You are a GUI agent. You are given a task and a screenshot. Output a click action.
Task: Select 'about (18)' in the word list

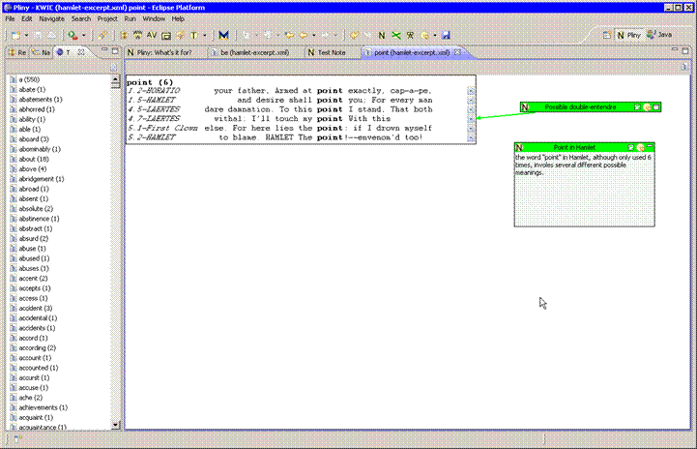tap(34, 160)
